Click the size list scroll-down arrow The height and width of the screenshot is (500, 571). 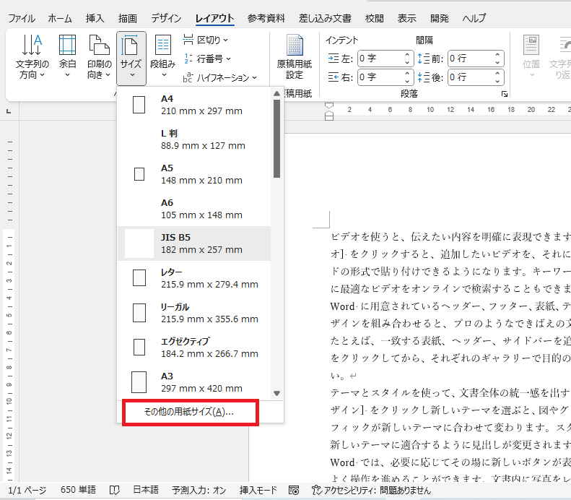click(x=276, y=393)
